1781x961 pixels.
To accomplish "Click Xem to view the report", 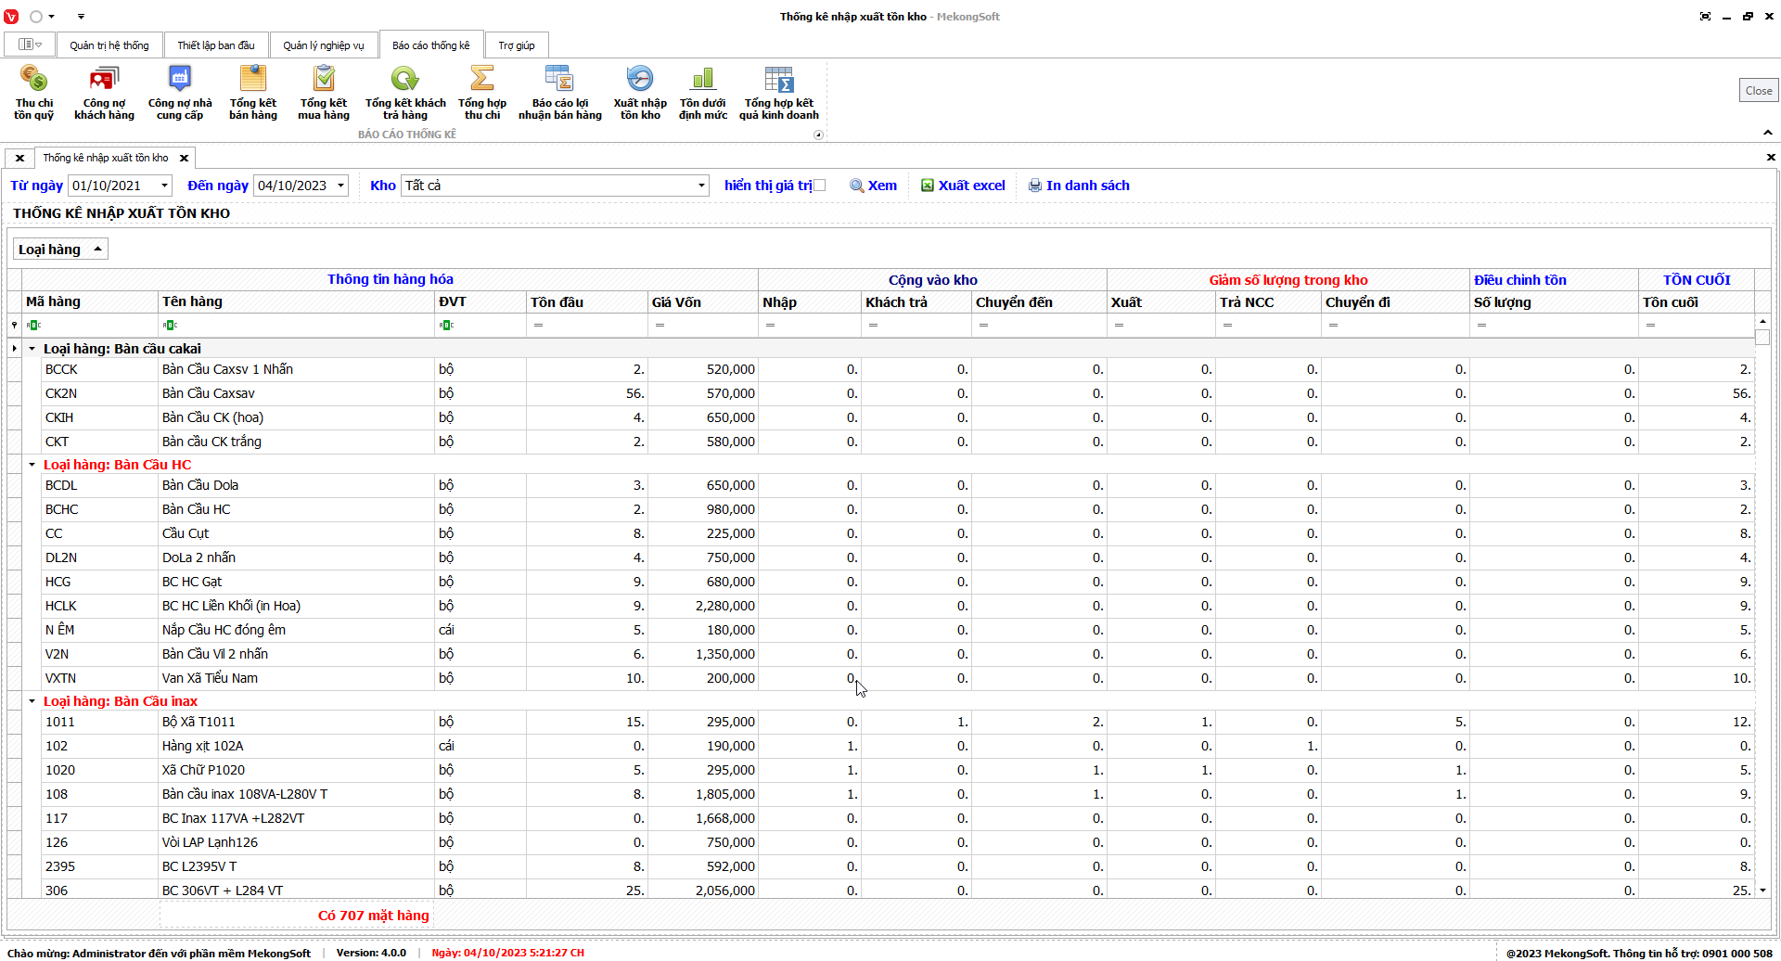I will coord(874,186).
